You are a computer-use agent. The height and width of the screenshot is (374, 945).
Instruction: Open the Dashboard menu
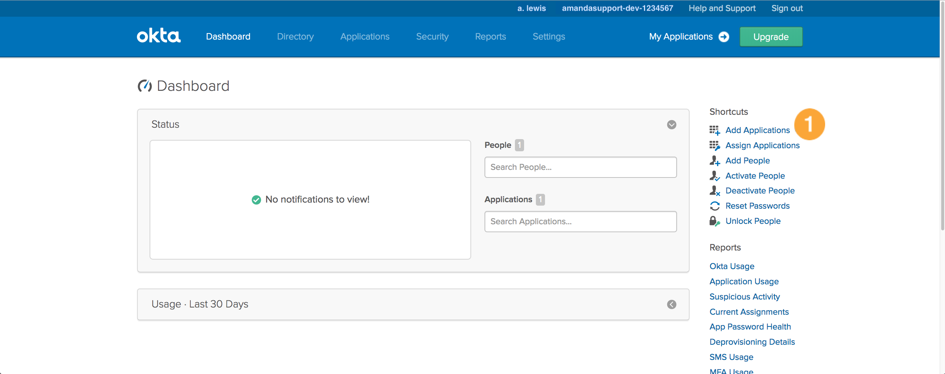point(228,36)
